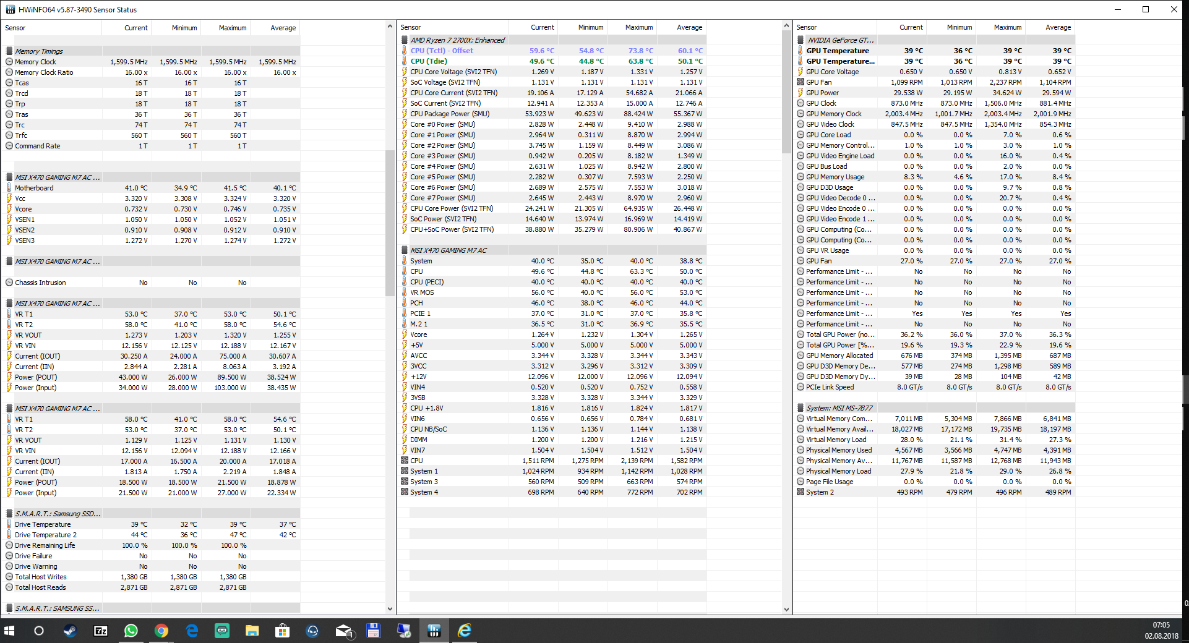Click the Cortana search circle

(39, 631)
